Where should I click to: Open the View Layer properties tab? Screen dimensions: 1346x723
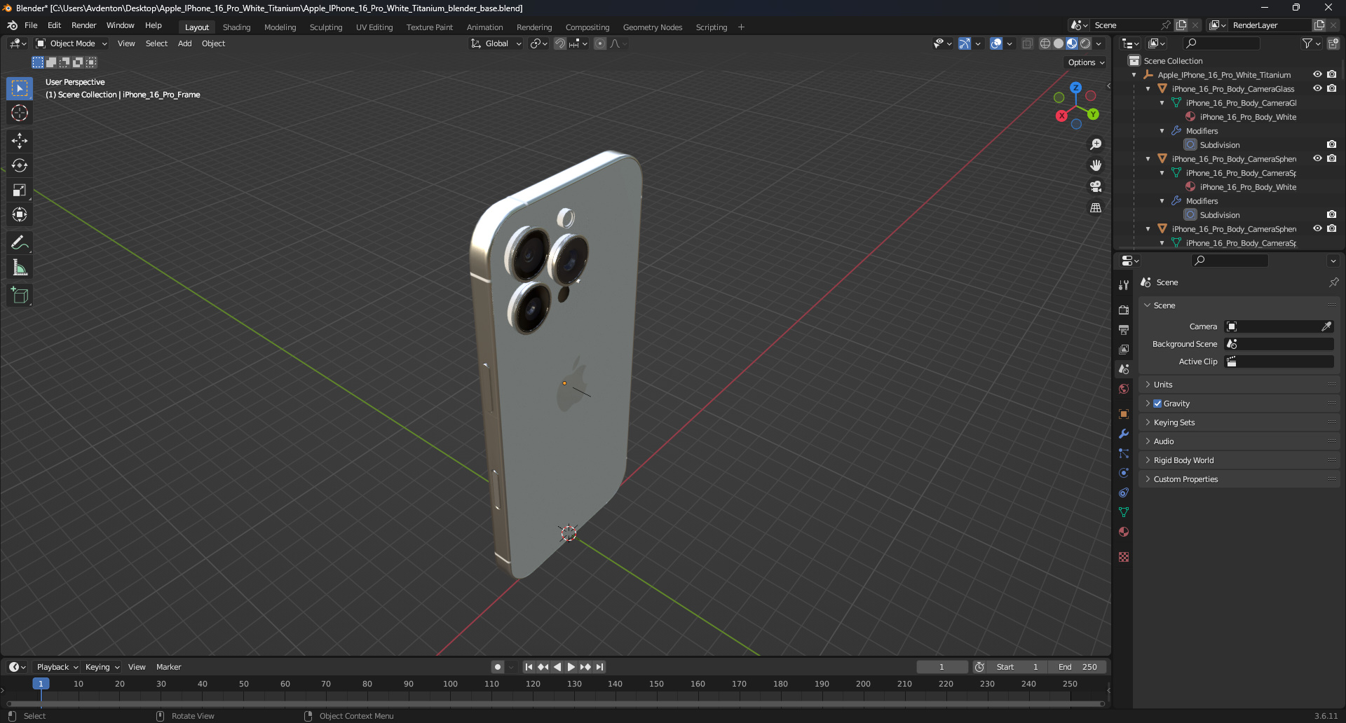coord(1124,349)
